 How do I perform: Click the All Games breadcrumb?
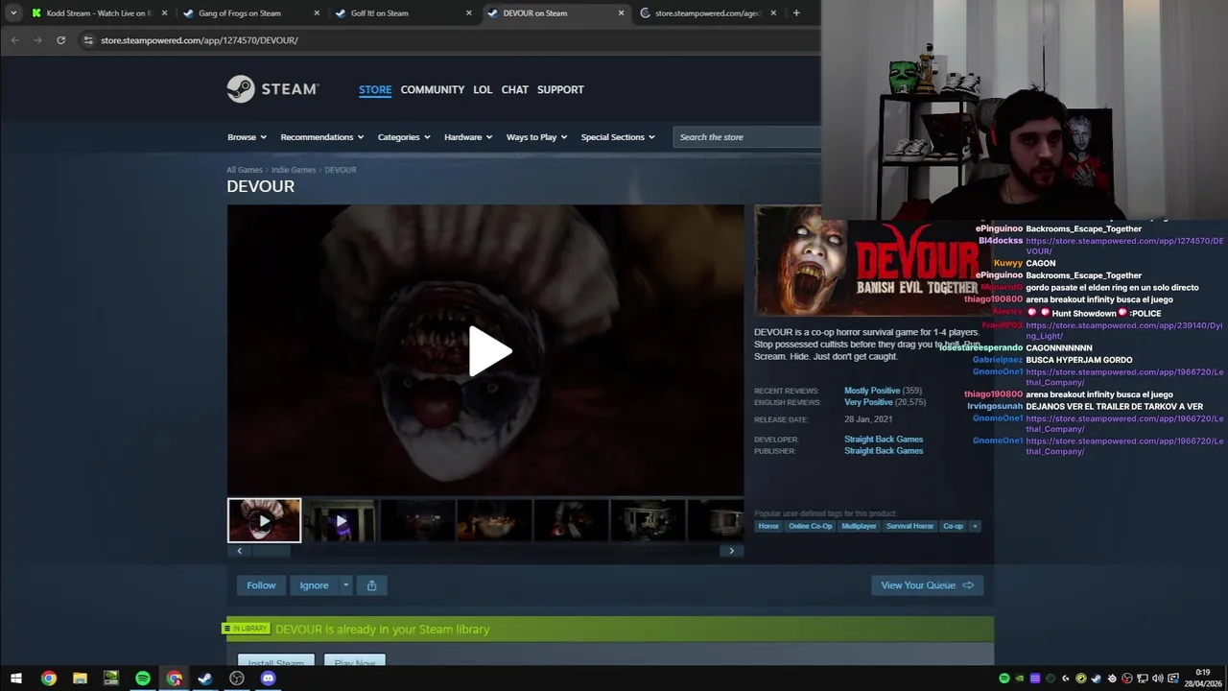[245, 170]
